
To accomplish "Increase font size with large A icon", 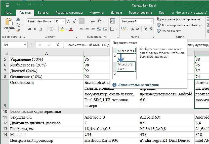I will tap(69, 21).
